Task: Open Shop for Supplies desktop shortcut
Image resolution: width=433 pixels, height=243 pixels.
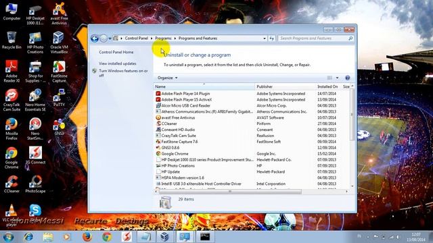Action: (x=35, y=72)
